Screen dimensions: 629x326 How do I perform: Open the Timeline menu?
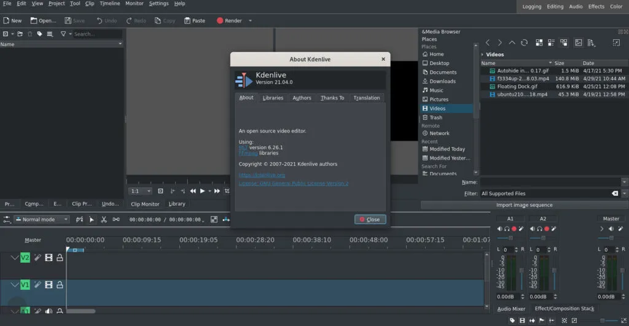110,4
